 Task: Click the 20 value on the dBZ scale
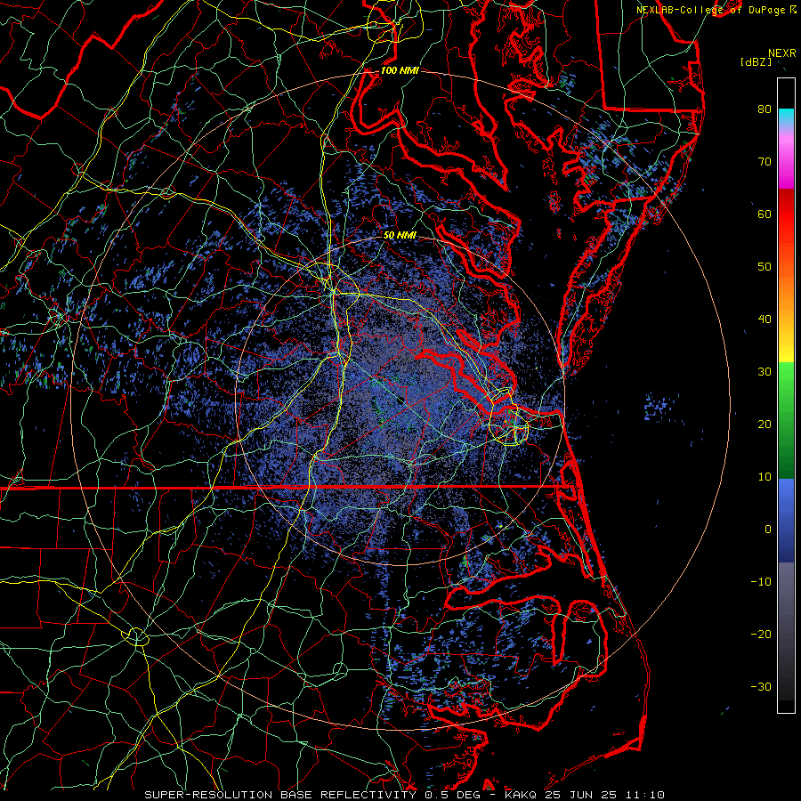pyautogui.click(x=765, y=424)
